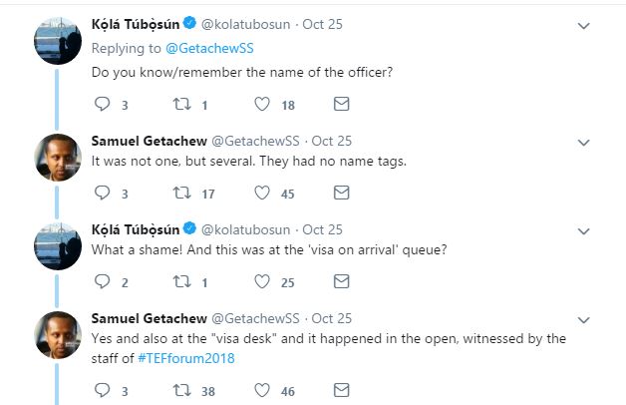Open Samuel Getachew's profile from second tweet

click(149, 141)
